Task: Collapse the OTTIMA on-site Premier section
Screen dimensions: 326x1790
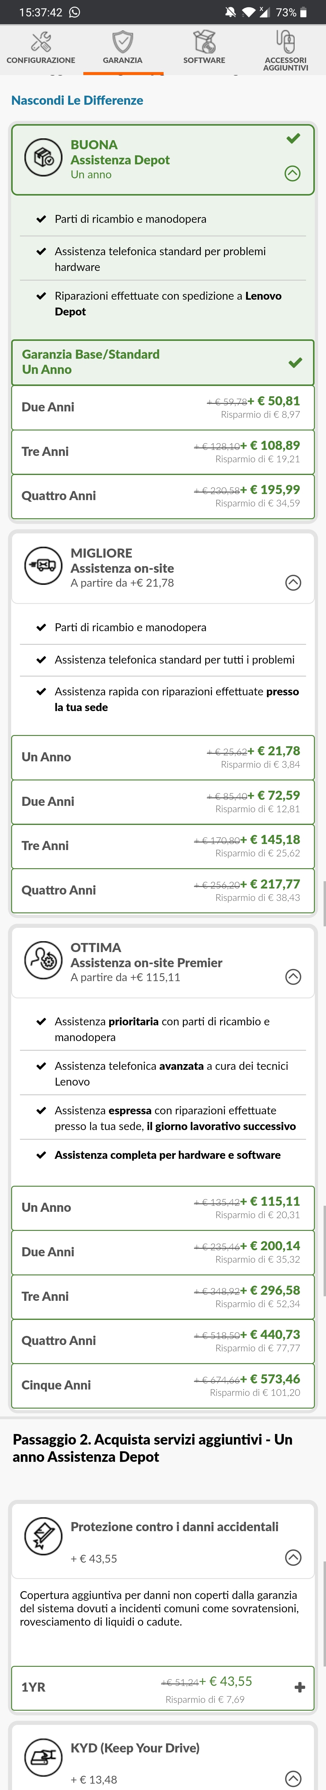Action: pyautogui.click(x=293, y=977)
